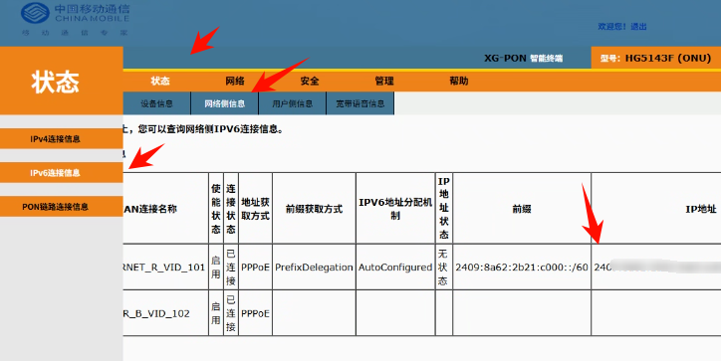
Task: Click the prefix value 2409:8a62:2b21:c000::/60
Action: tap(522, 268)
